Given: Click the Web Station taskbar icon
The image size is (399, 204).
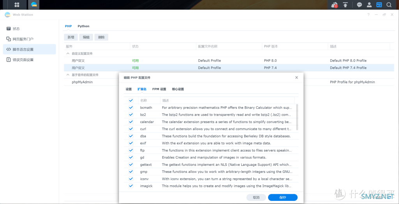Looking at the screenshot, I should [34, 5].
